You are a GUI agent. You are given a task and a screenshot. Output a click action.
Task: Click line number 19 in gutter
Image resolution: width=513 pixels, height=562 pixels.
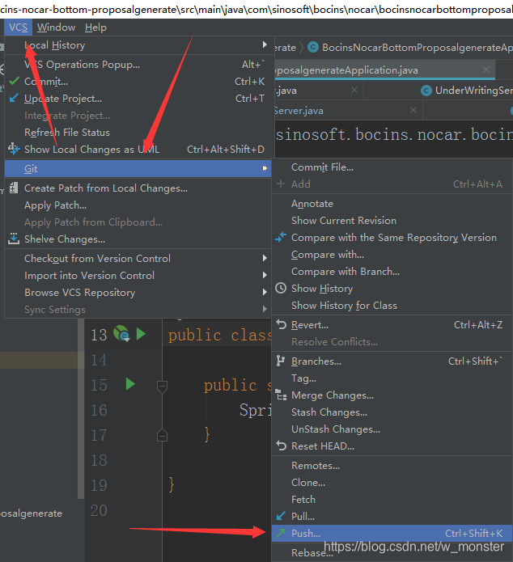click(x=99, y=485)
